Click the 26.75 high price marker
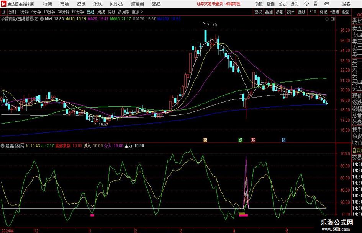Viewport: 362px width, 233px height. (212, 25)
